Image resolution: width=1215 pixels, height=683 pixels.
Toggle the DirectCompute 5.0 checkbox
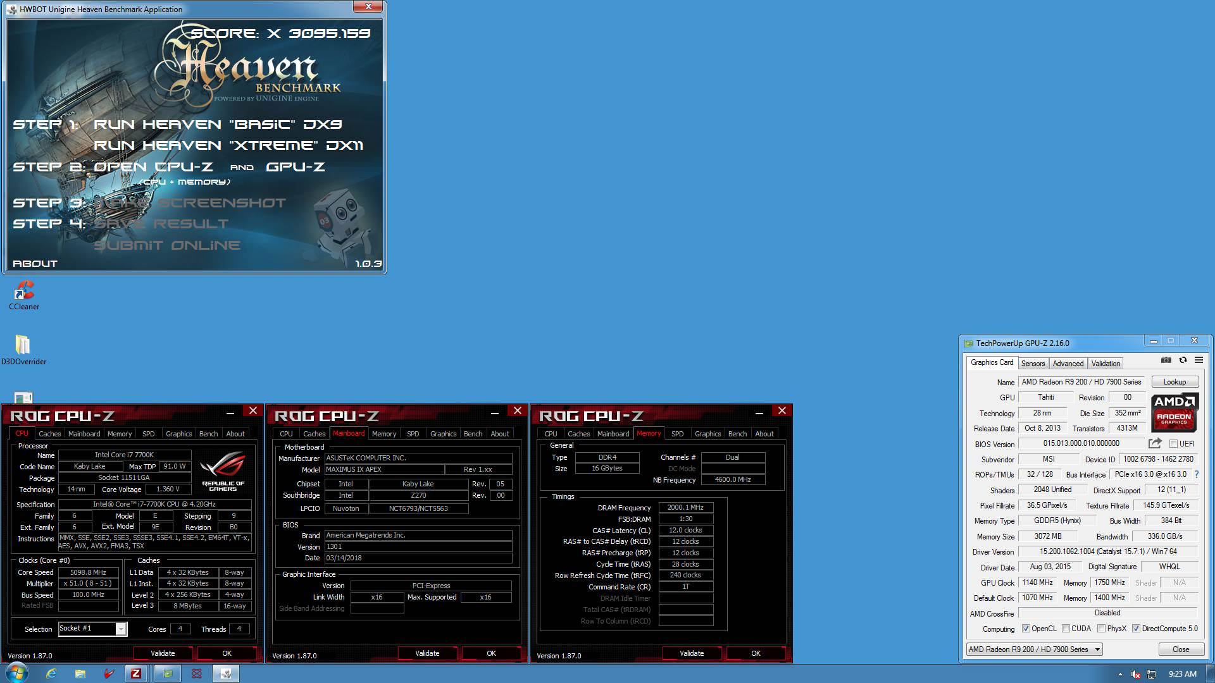(x=1137, y=629)
